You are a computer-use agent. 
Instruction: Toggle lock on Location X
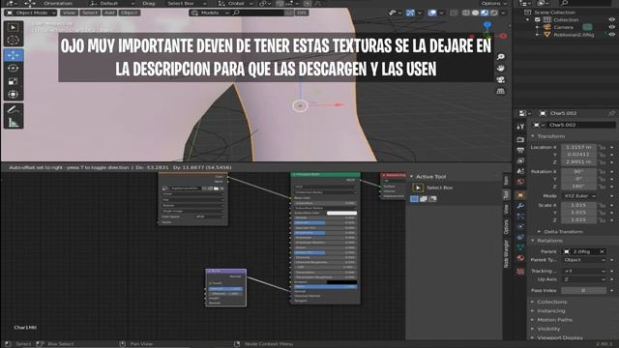(x=602, y=147)
